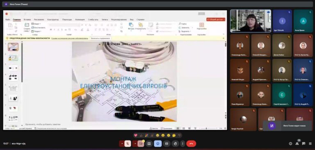Open chat with everyone icon

(x=304, y=143)
